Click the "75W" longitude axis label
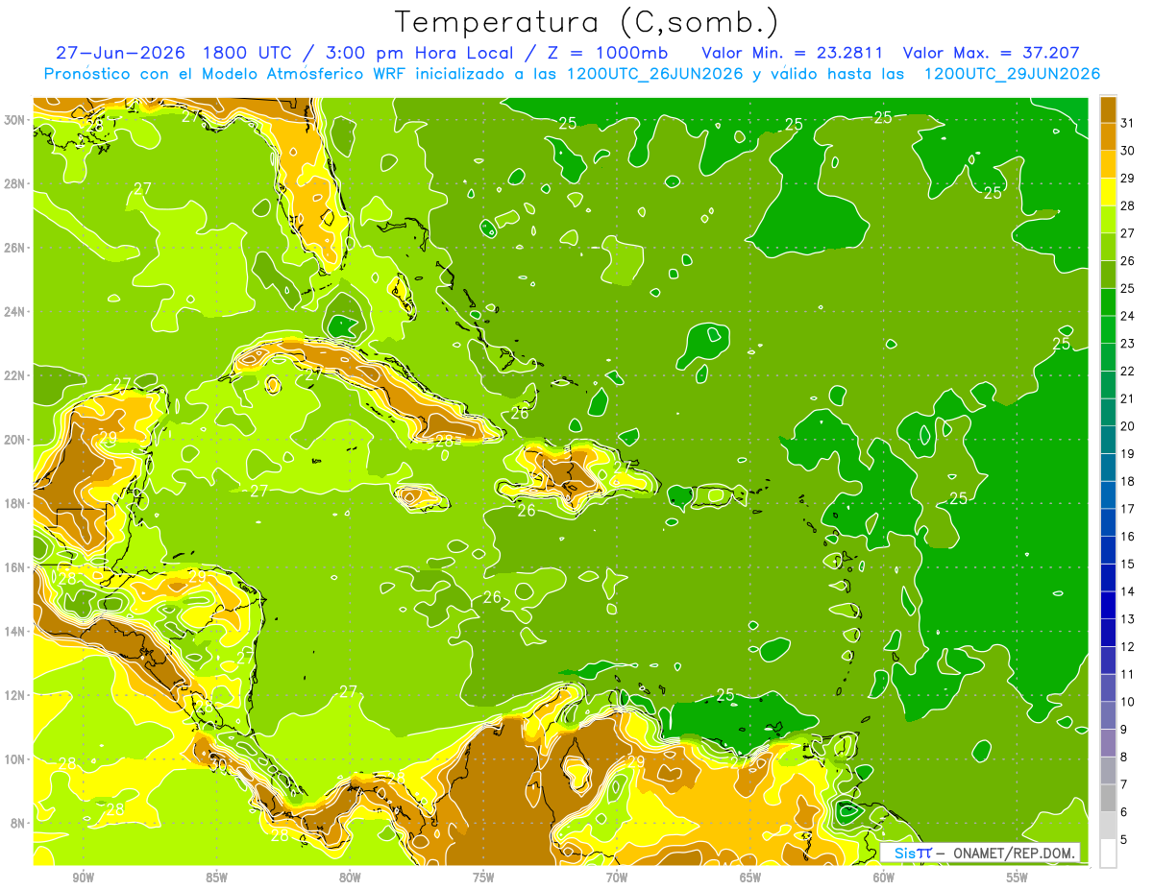Screen dimensions: 1153x890 tap(483, 878)
